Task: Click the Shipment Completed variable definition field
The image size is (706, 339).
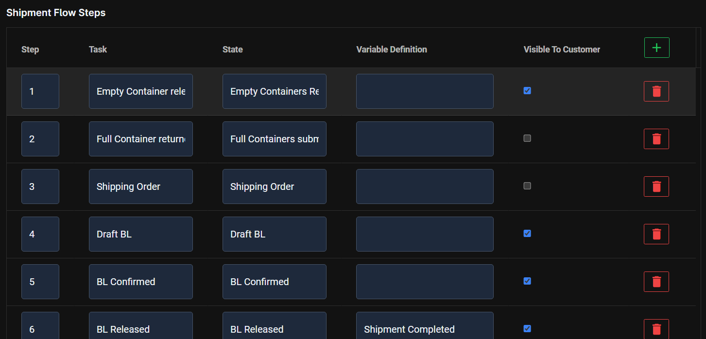Action: [425, 329]
